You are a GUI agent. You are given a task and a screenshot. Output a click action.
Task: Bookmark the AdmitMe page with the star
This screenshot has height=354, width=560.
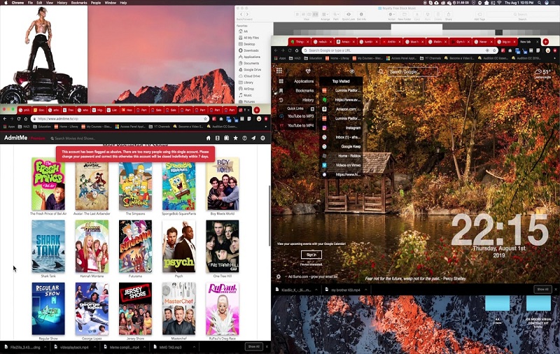tap(205, 119)
